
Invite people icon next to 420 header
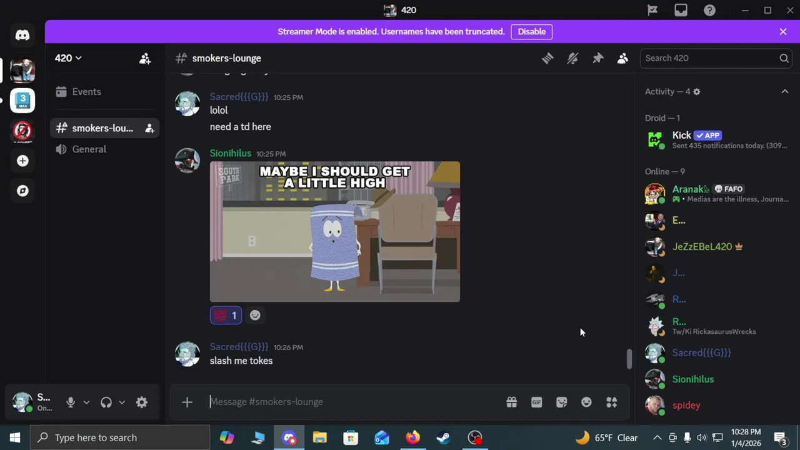(x=145, y=58)
